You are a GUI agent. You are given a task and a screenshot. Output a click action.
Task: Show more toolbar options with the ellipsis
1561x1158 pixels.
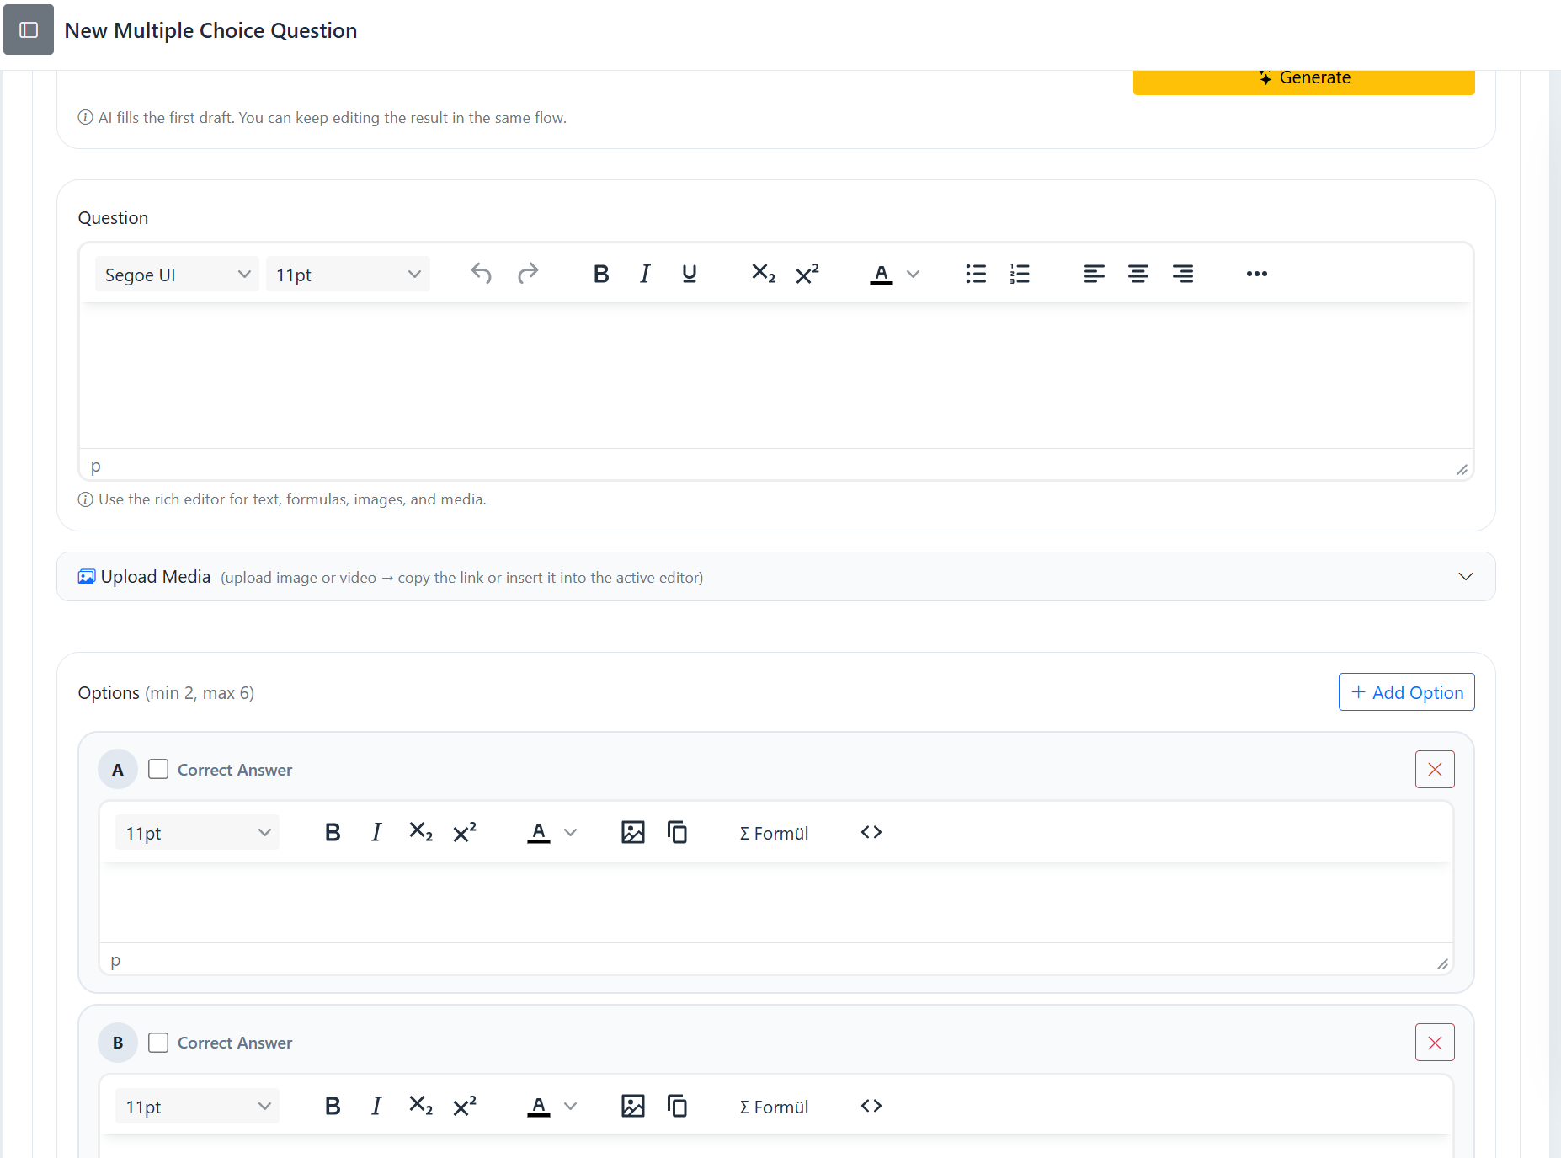tap(1256, 274)
